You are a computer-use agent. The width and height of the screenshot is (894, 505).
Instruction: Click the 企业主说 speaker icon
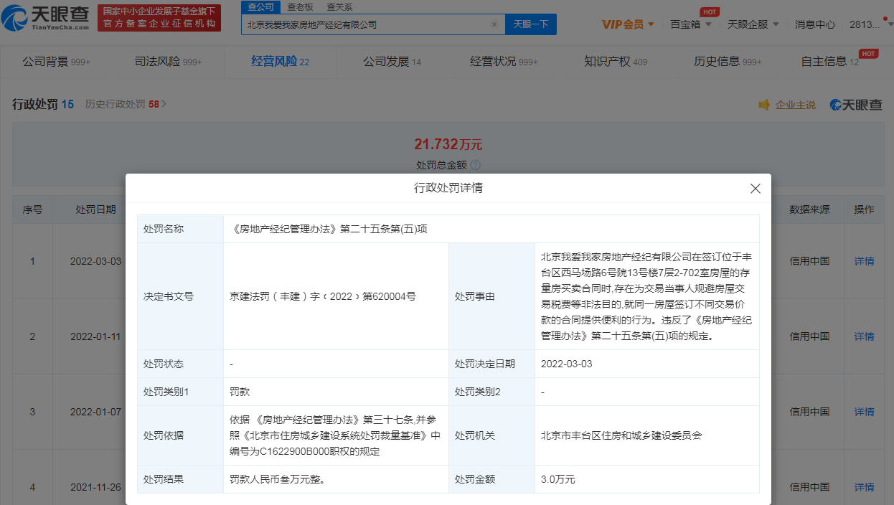pos(764,105)
